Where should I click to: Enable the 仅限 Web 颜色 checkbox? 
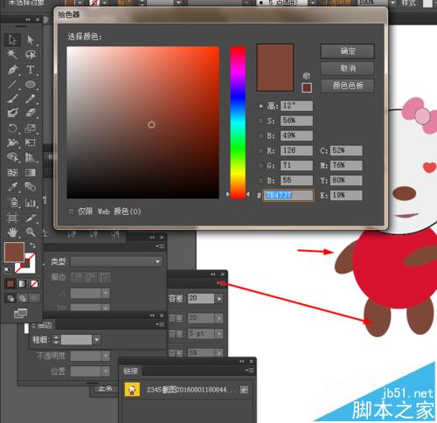pyautogui.click(x=71, y=211)
